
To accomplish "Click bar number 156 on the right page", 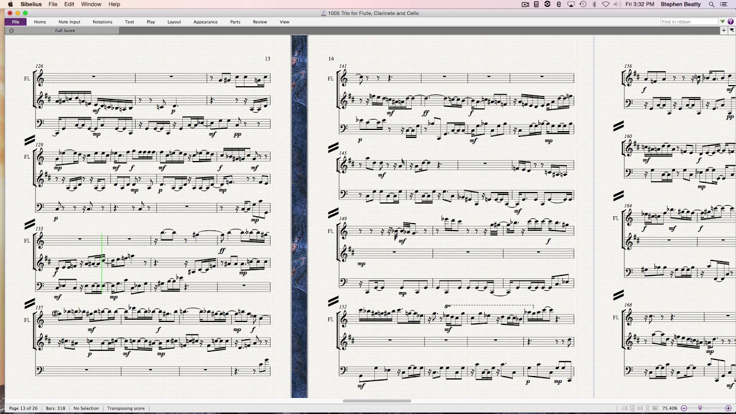I will 628,66.
